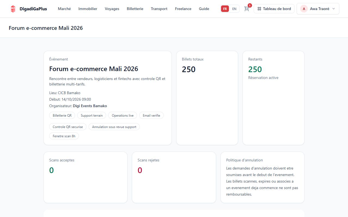This screenshot has width=348, height=217.
Task: Click the Début: 14/10/2026 09:00 line
Action: click(70, 99)
